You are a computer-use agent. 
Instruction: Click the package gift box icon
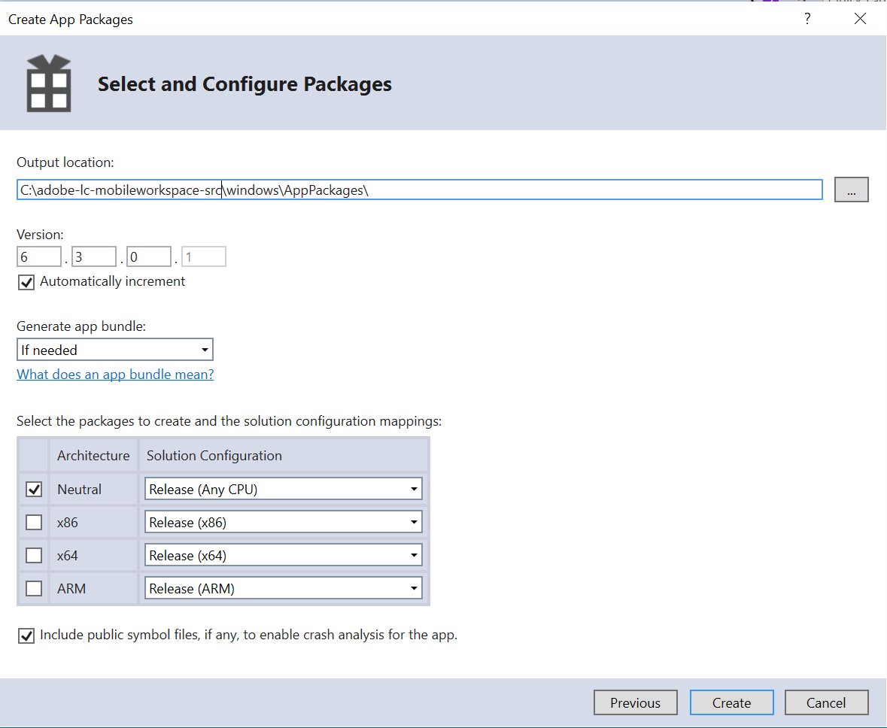click(49, 83)
